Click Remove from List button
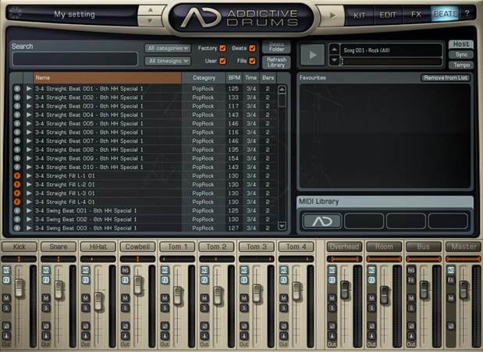The height and width of the screenshot is (352, 483). point(446,78)
